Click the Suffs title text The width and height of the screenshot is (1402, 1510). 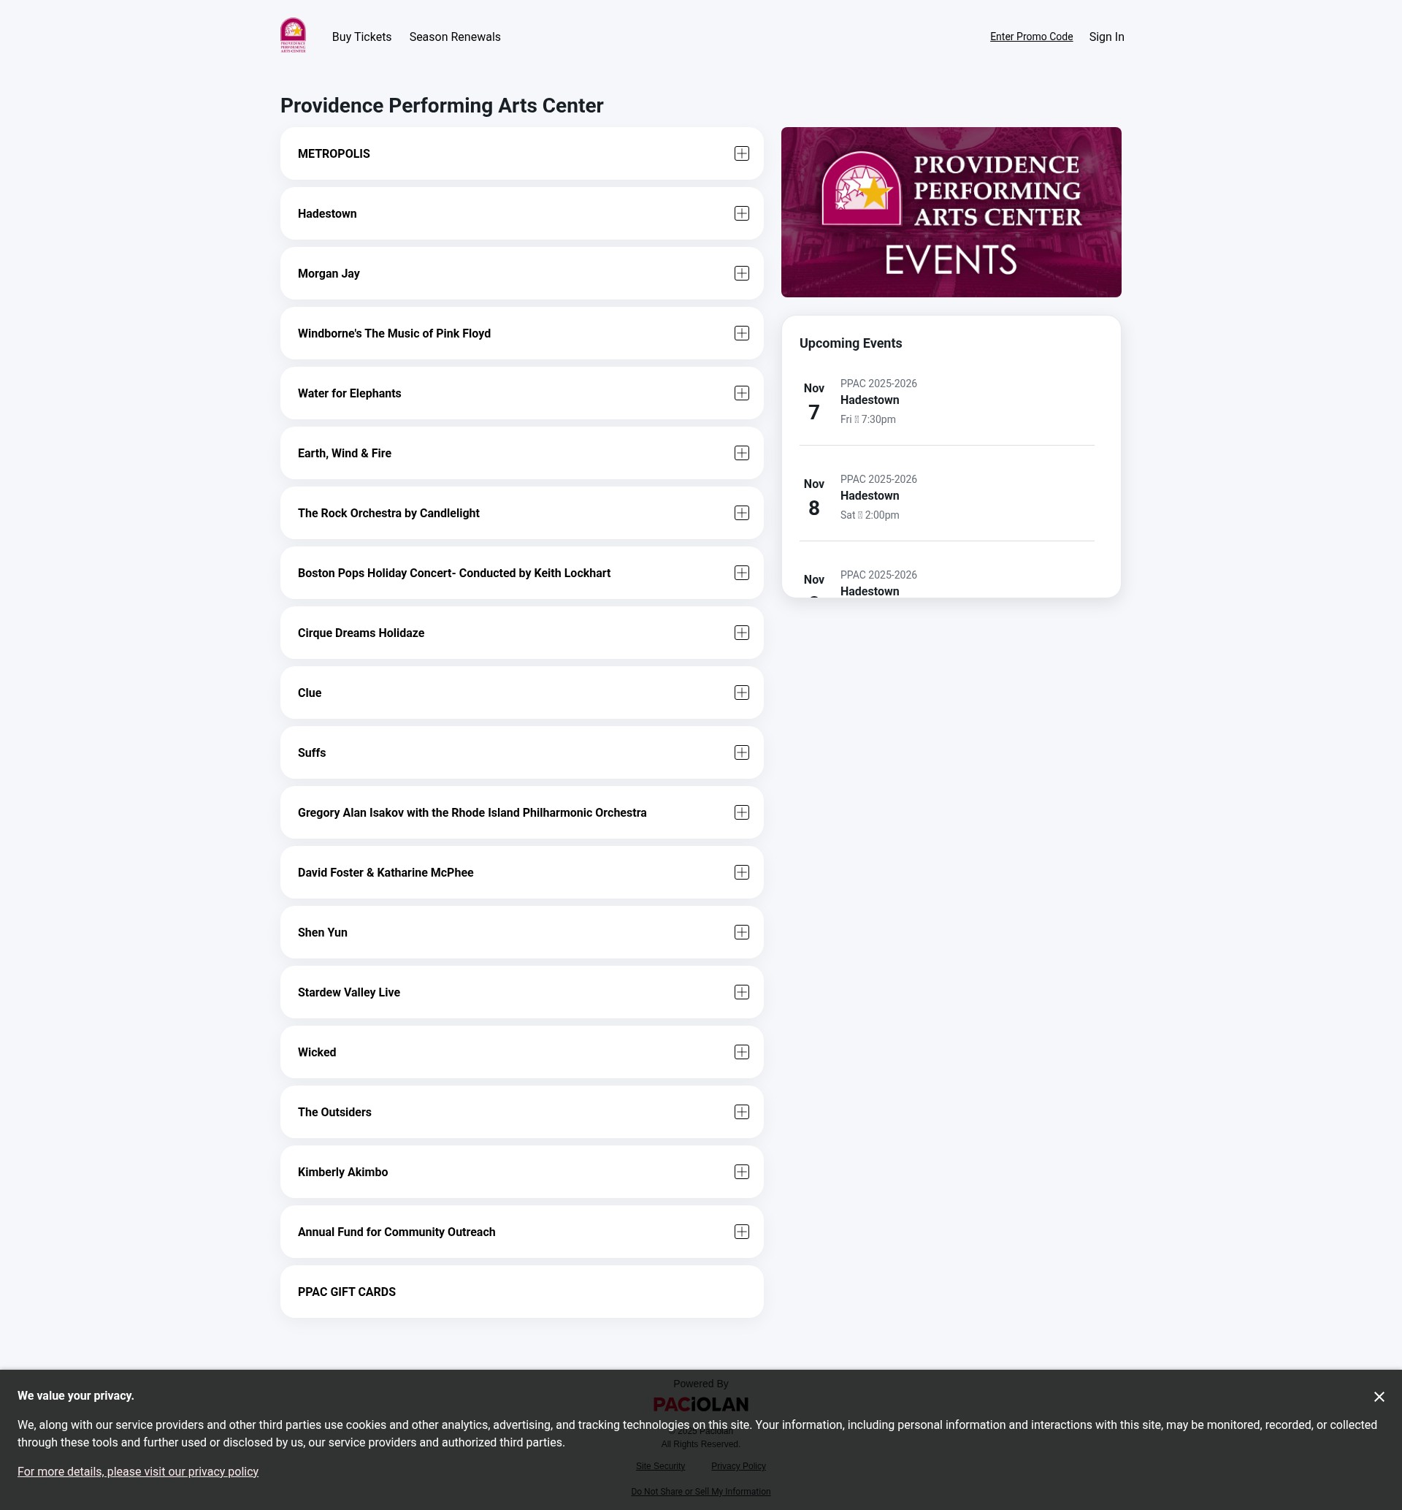click(x=312, y=752)
